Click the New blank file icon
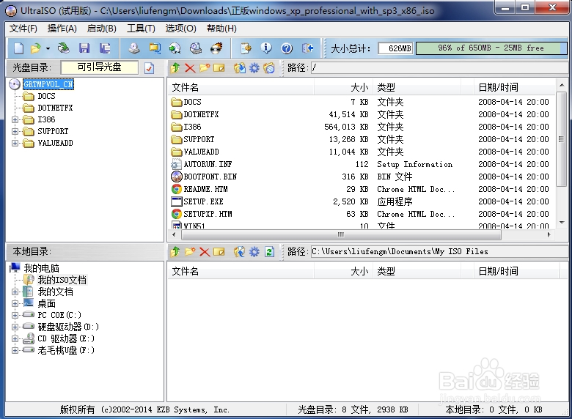 point(18,48)
